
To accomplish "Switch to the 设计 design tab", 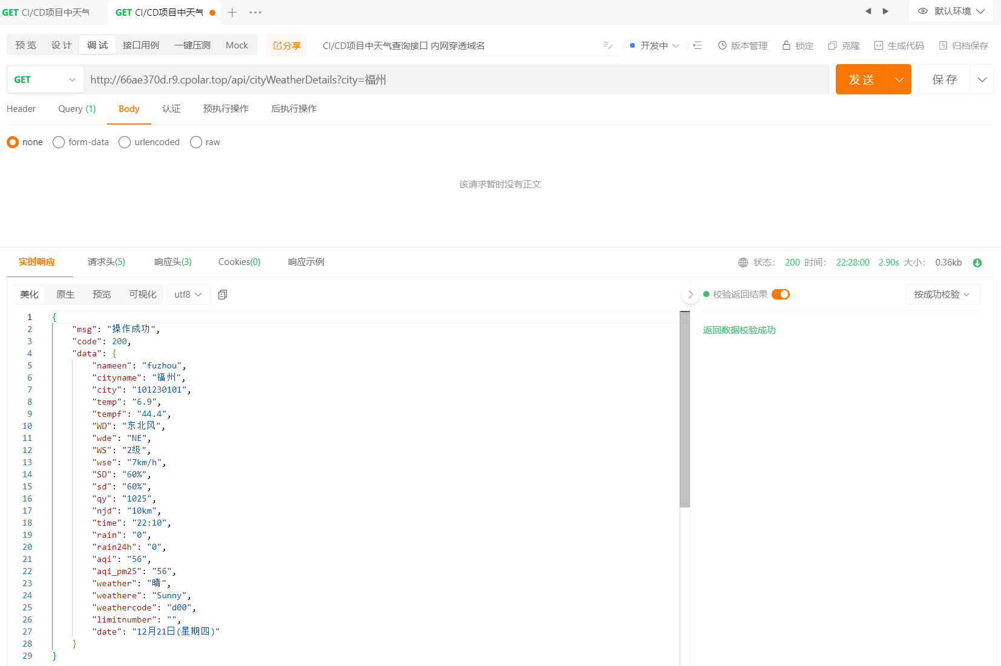I will [62, 45].
